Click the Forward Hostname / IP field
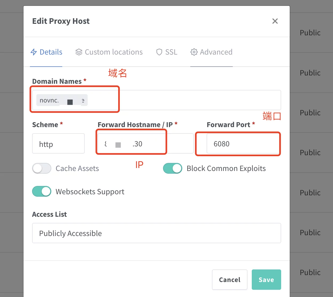 tap(145, 144)
